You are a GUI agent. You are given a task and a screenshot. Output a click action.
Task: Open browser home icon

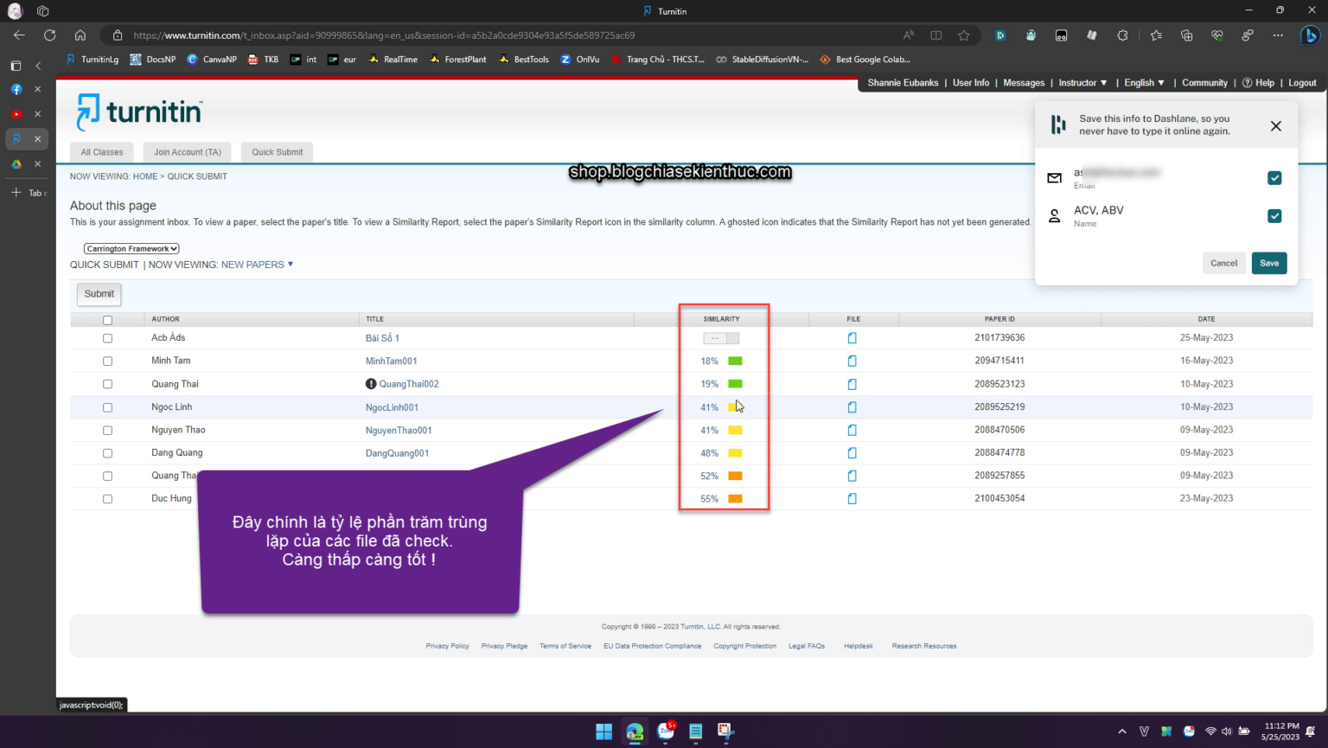tap(80, 35)
